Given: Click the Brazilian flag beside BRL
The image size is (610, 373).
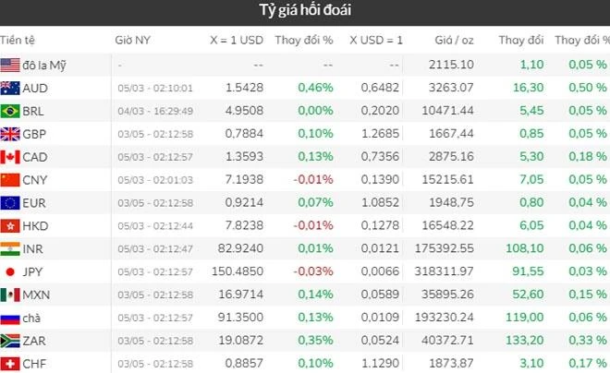Looking at the screenshot, I should (x=10, y=111).
